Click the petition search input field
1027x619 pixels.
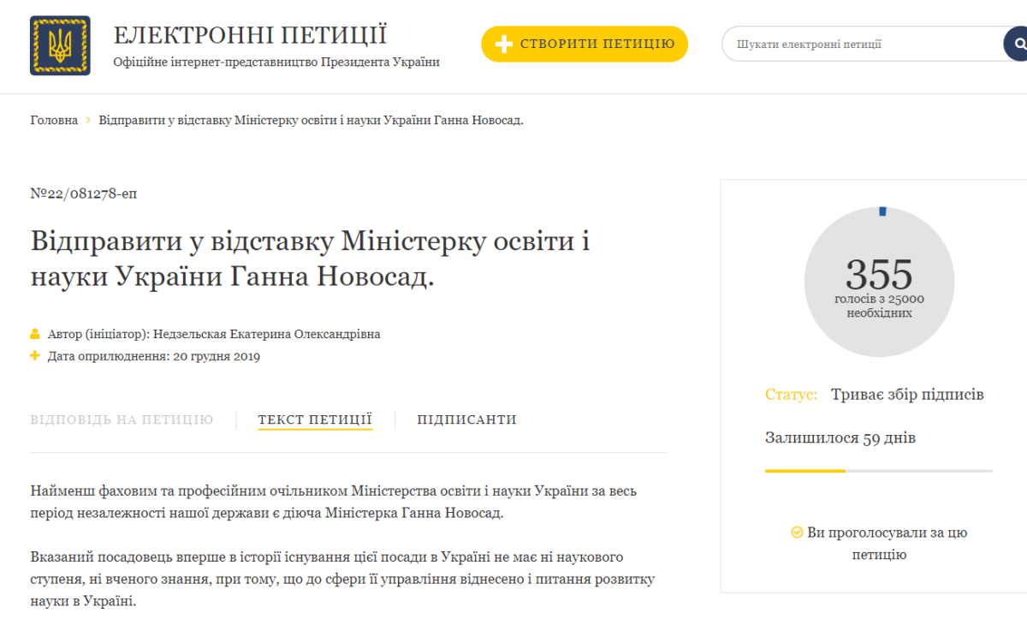point(856,43)
